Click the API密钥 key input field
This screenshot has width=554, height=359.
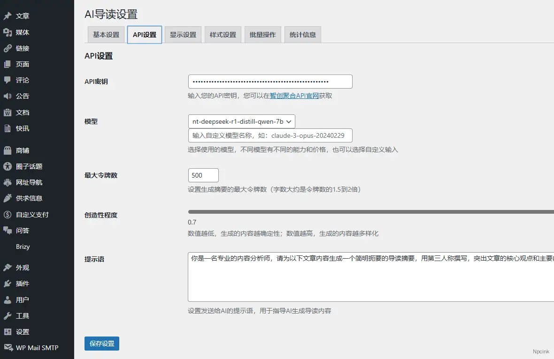(269, 81)
